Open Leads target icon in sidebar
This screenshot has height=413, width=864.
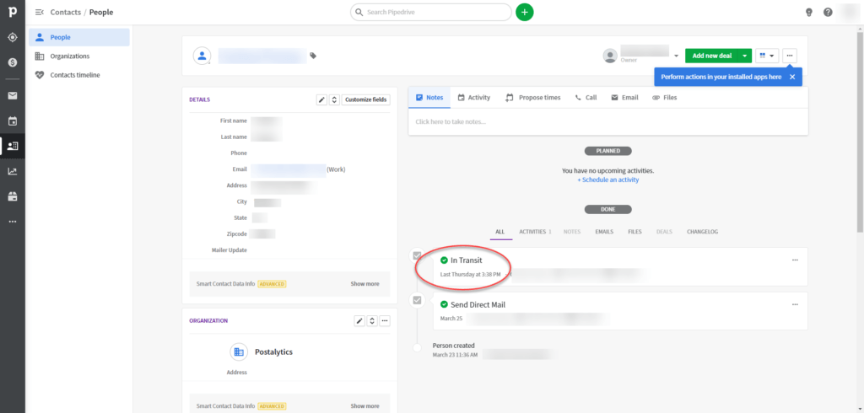click(12, 37)
